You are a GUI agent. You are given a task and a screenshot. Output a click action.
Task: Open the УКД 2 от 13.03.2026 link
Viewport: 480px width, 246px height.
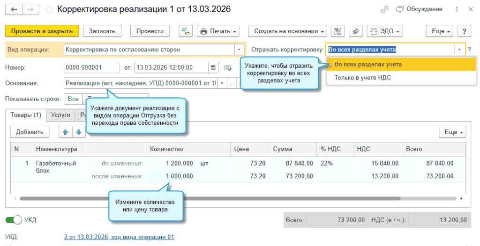click(119, 237)
